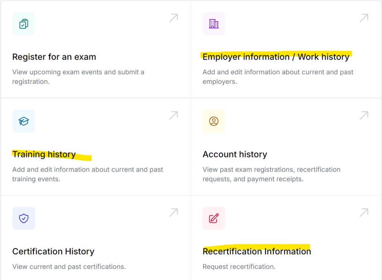This screenshot has height=280, width=382.
Task: Click arrow icon on Employer information card
Action: click(x=364, y=18)
